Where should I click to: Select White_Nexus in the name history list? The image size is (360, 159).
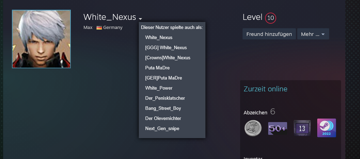click(x=159, y=37)
